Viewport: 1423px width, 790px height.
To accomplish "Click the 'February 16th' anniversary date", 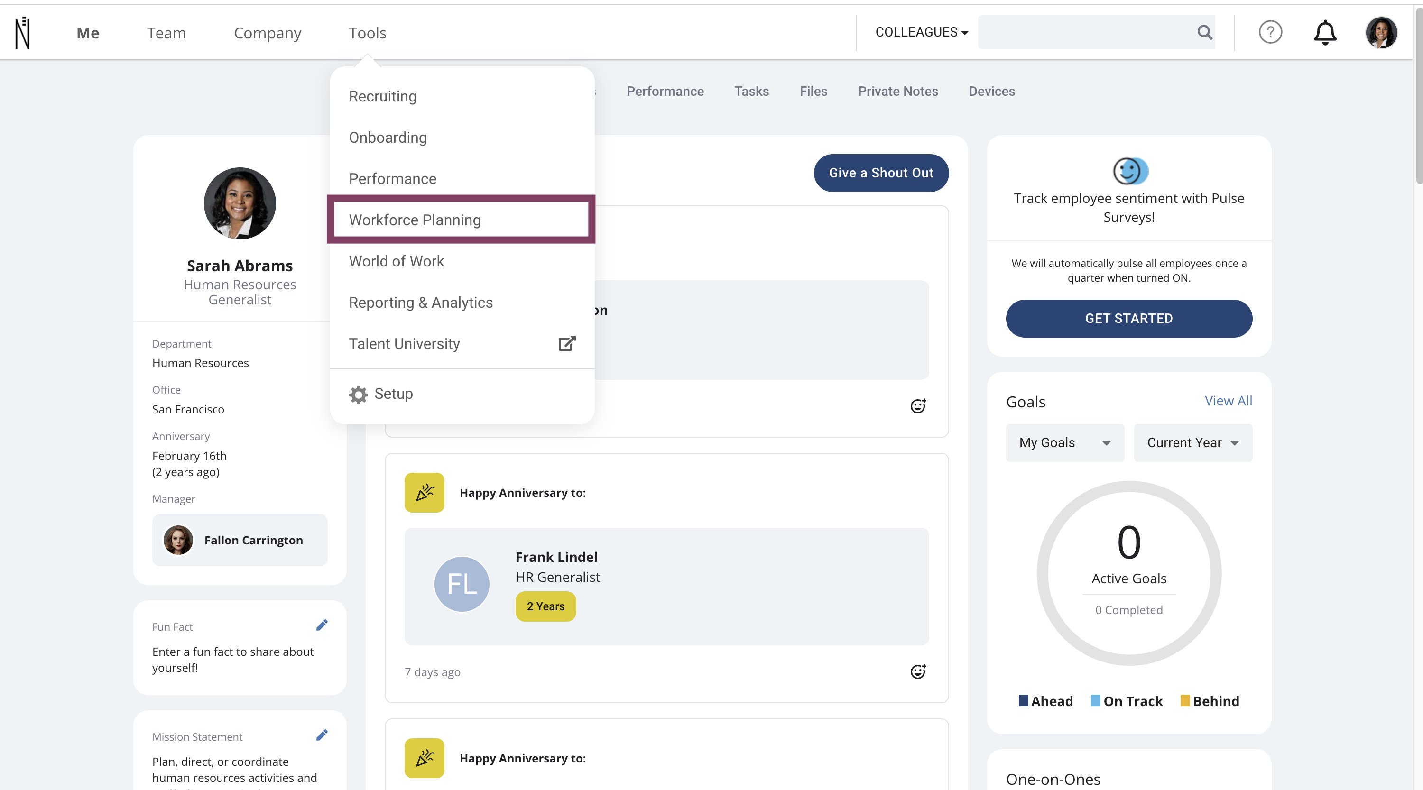I will 189,455.
